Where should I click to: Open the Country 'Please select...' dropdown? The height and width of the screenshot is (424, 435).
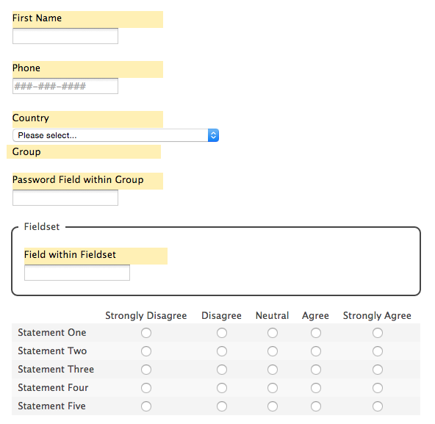(115, 135)
